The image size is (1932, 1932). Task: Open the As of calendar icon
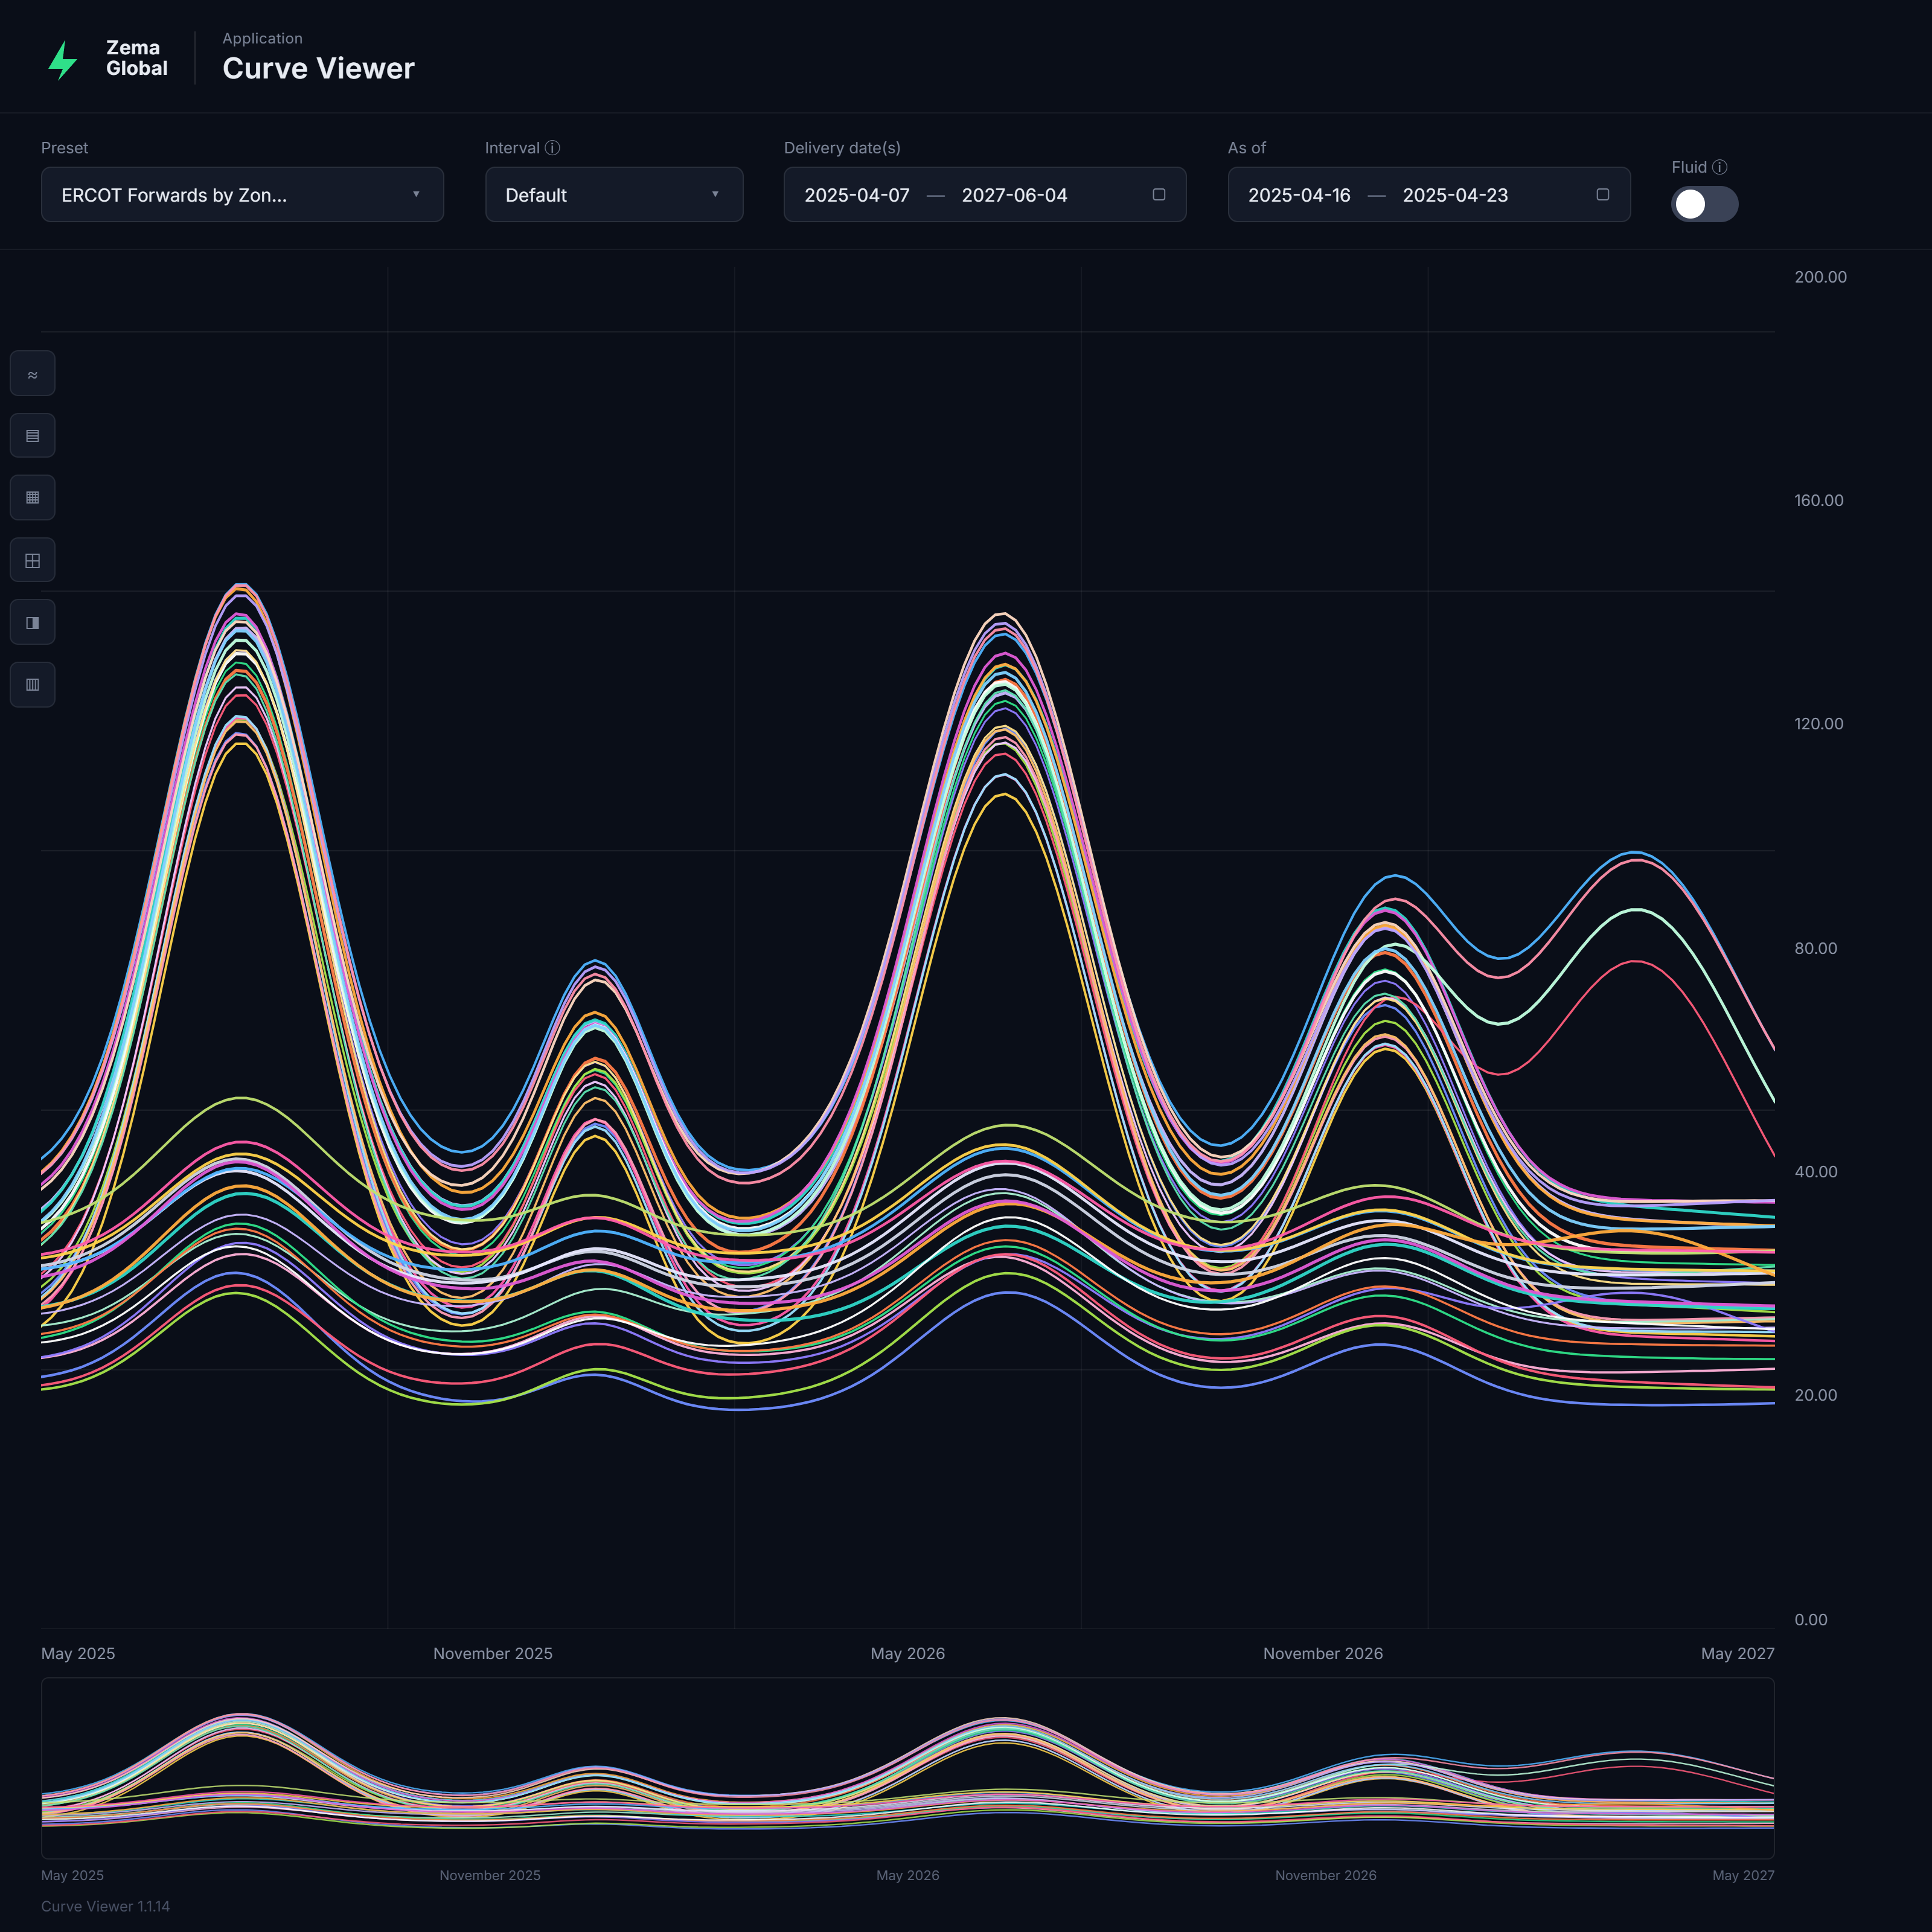pos(1603,194)
